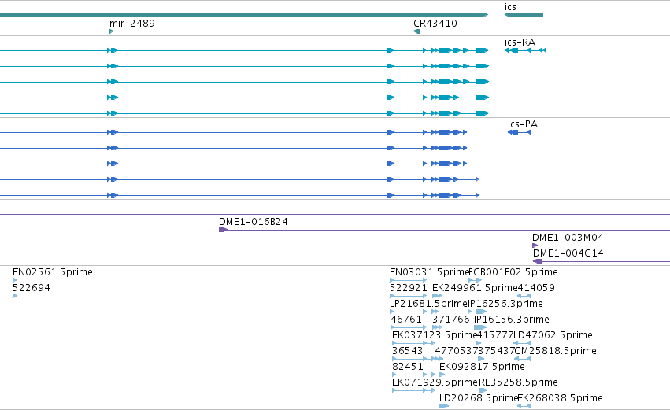Click the 'LD20268.5prime' label
Image resolution: width=670 pixels, height=410 pixels.
click(x=479, y=398)
